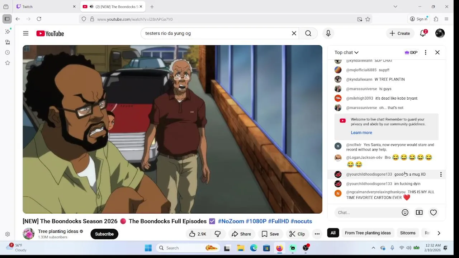Image resolution: width=459 pixels, height=258 pixels.
Task: Focus the live chat message field
Action: pyautogui.click(x=368, y=212)
